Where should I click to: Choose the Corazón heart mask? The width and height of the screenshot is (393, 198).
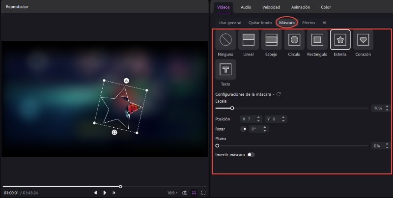tap(363, 40)
